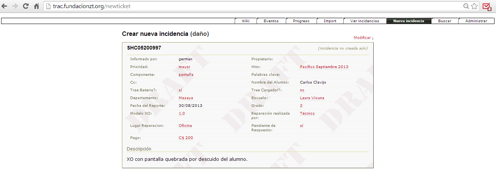496x183 pixels.
Task: Click the Laura Vicuna school link
Action: pyautogui.click(x=312, y=98)
